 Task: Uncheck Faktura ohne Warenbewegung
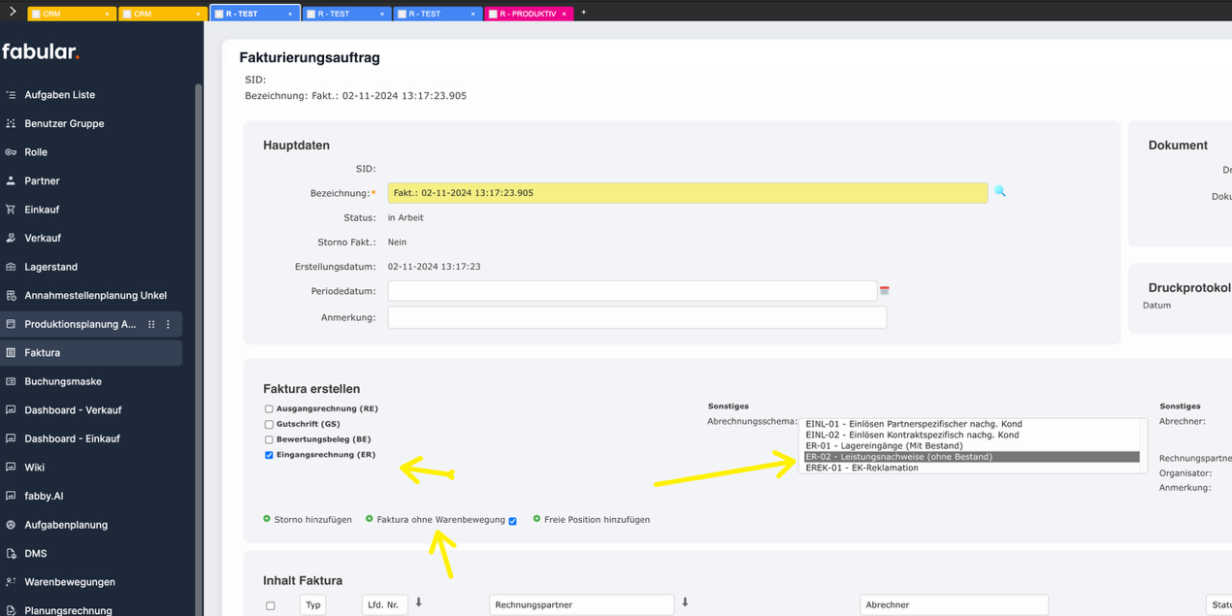[512, 520]
